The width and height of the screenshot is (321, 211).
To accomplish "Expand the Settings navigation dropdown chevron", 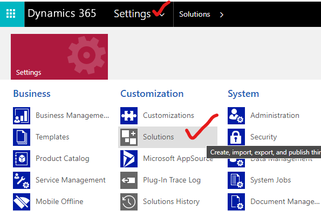I will [x=162, y=15].
